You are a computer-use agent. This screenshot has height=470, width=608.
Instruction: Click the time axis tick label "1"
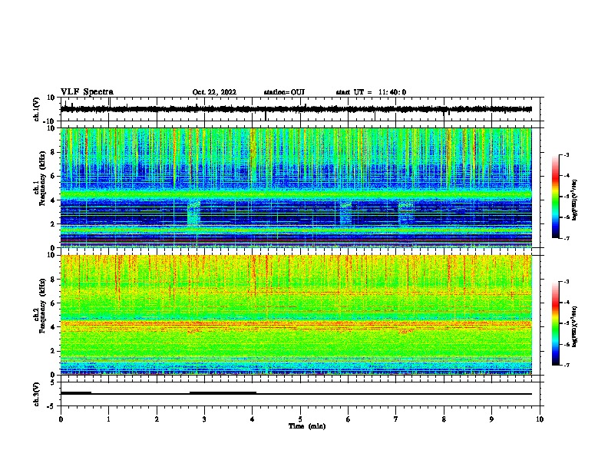pyautogui.click(x=108, y=419)
